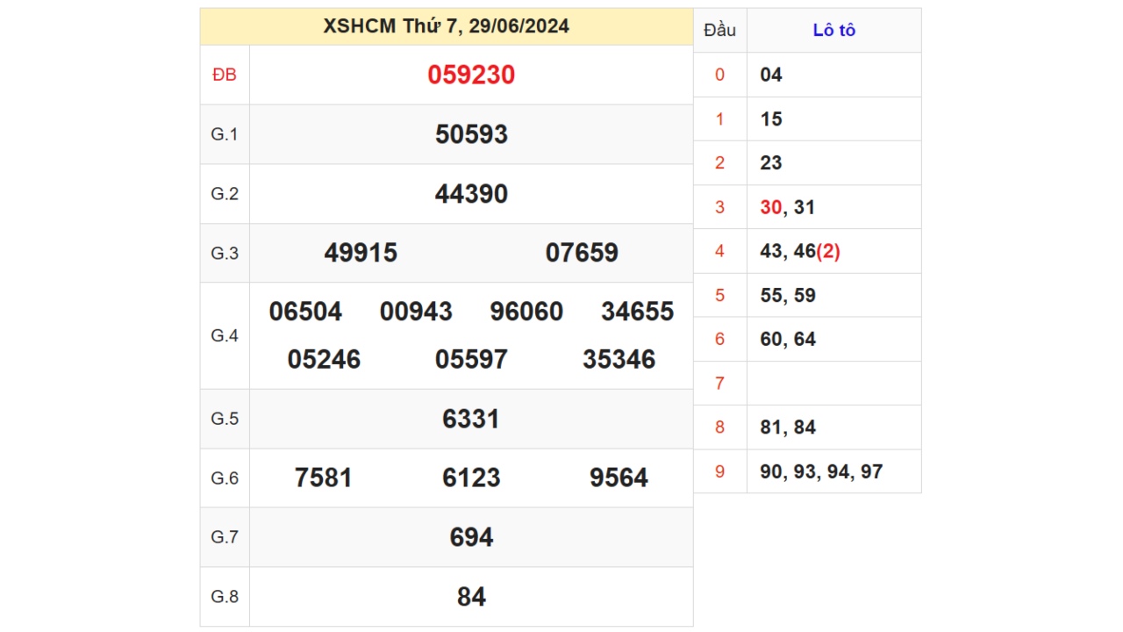
Task: Click Đầu digit 6 cell
Action: point(719,339)
